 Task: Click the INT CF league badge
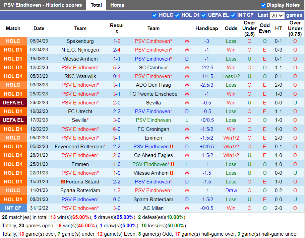click(x=13, y=208)
